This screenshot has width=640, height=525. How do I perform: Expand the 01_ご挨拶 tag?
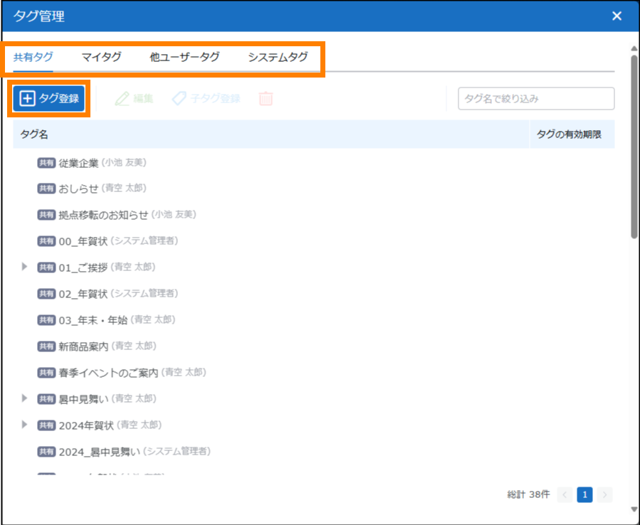pos(25,267)
